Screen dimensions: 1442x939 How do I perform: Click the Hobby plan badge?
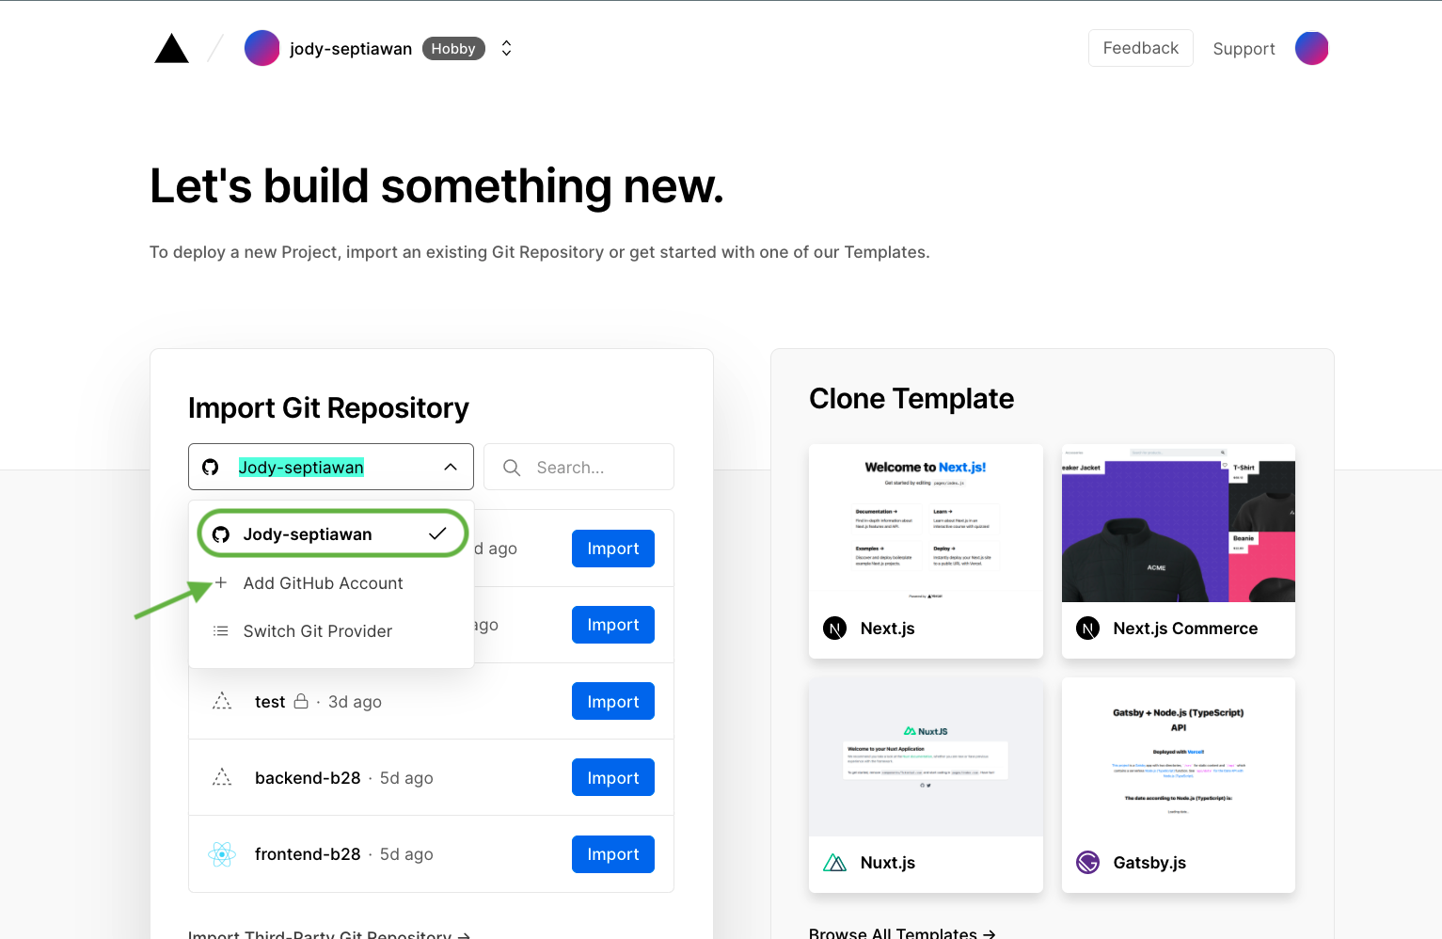[x=453, y=49]
